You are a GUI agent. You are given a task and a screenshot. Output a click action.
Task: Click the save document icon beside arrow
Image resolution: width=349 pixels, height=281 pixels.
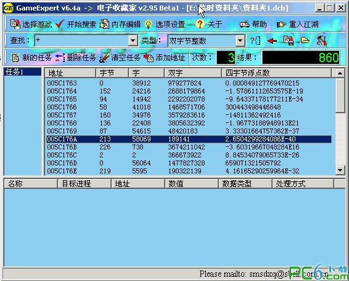289,41
